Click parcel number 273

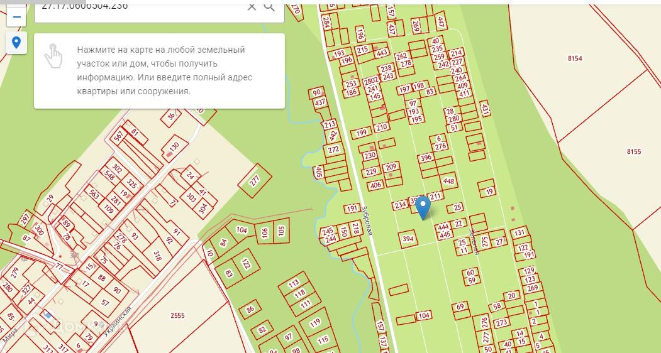coord(501,323)
